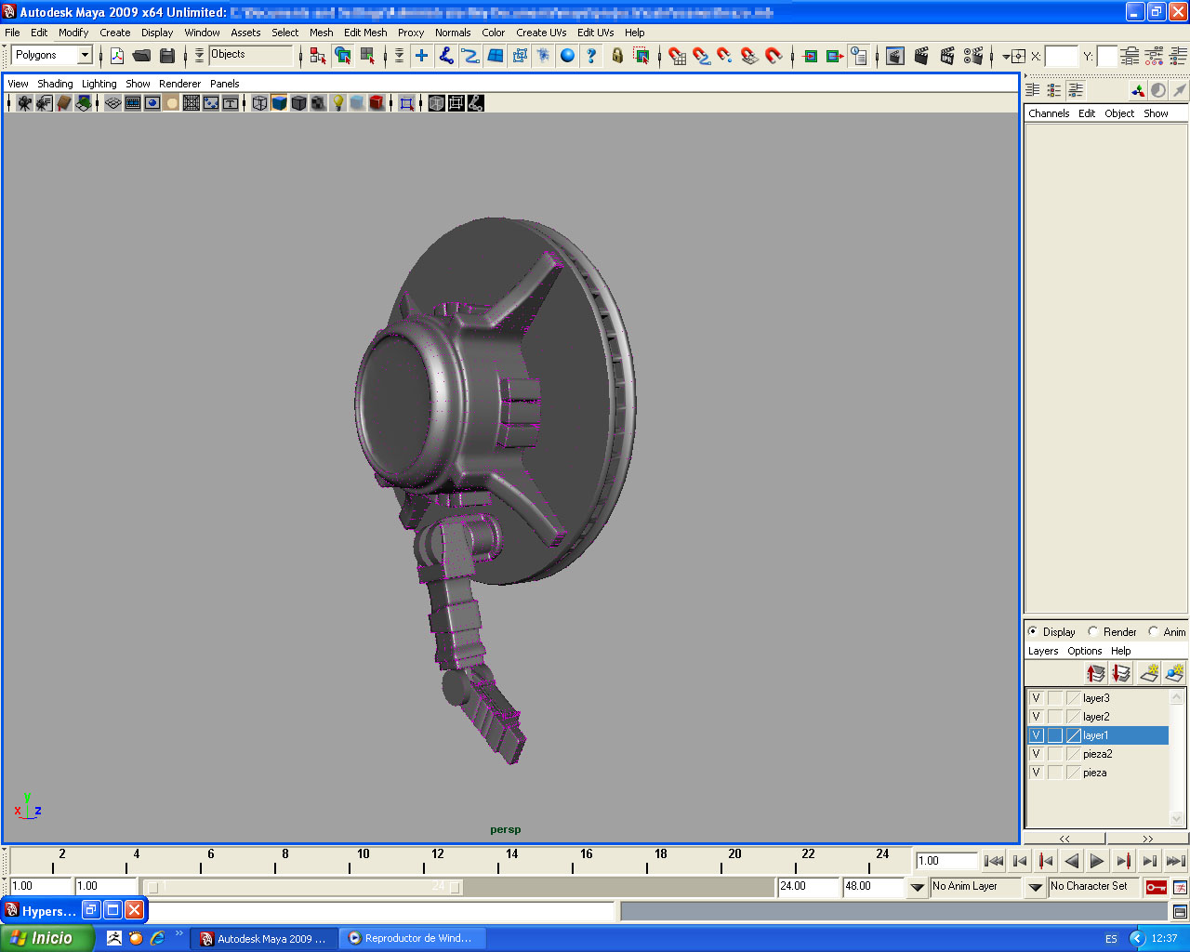Screen dimensions: 1190x952
Task: Click the viewport Select Camera icon
Action: tap(25, 103)
